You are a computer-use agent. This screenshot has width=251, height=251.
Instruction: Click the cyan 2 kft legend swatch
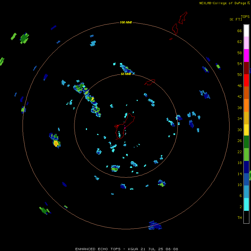[246, 204]
